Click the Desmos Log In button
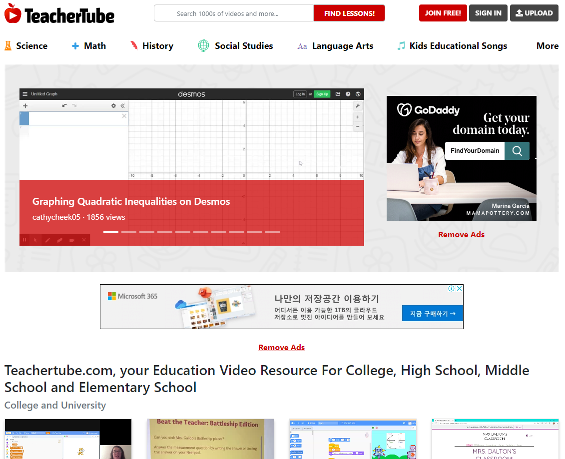The image size is (565, 459). click(300, 94)
